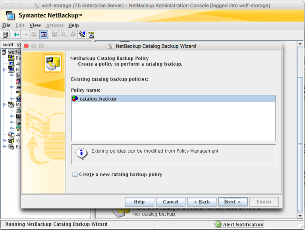Screen dimensions: 305x230
Task: Click the change server toolbar icon
Action: click(6, 35)
